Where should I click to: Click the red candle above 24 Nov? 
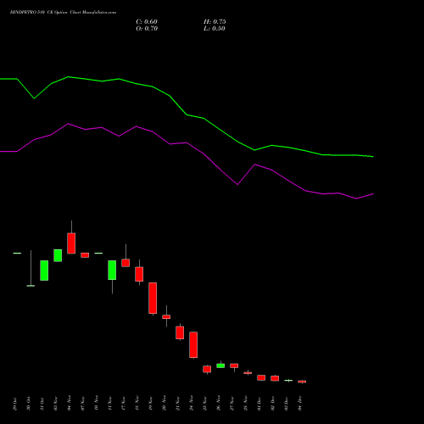[193, 345]
